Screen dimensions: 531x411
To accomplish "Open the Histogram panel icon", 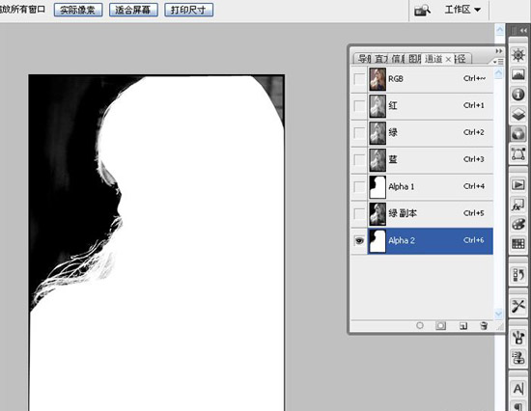I will coord(518,74).
